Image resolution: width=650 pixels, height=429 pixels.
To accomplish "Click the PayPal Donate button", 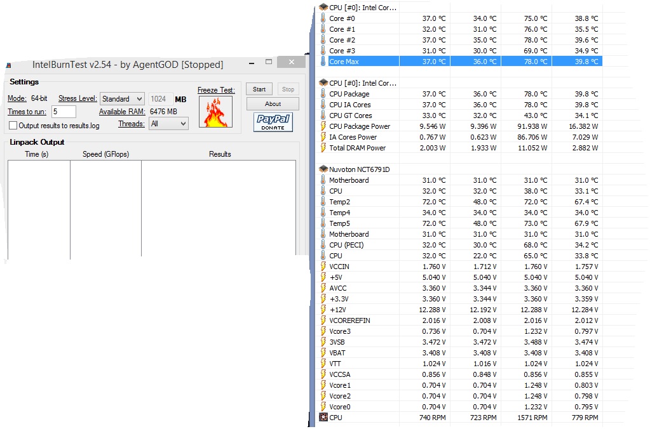I will pyautogui.click(x=273, y=122).
